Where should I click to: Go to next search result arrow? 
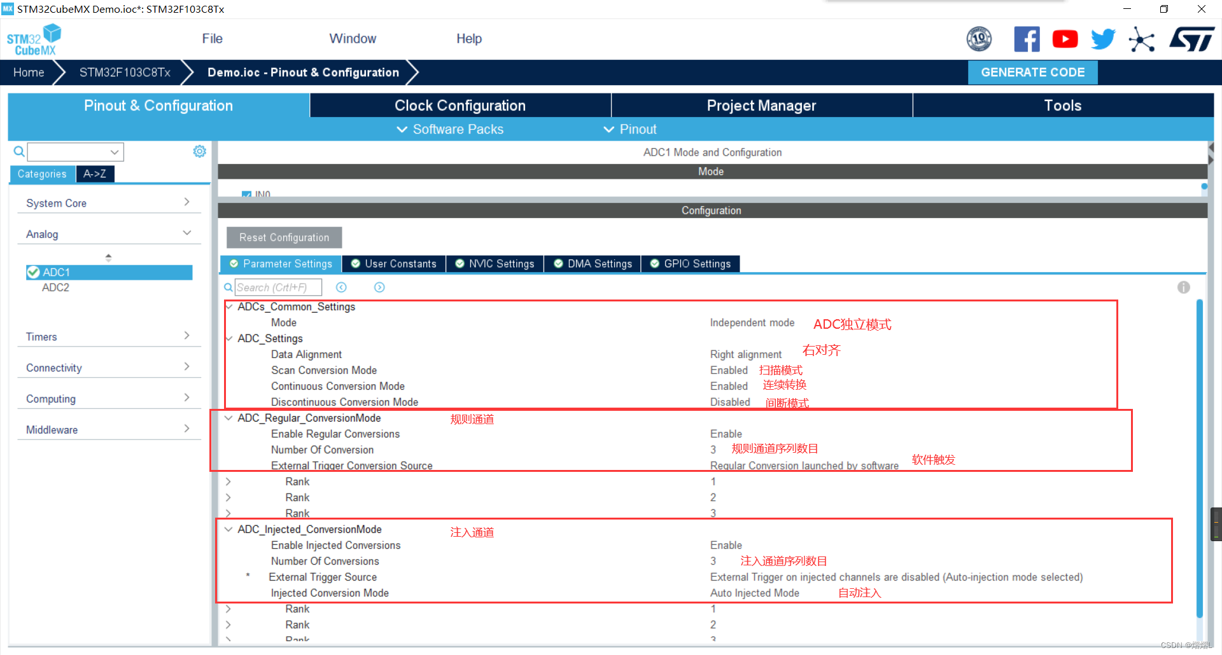point(379,287)
